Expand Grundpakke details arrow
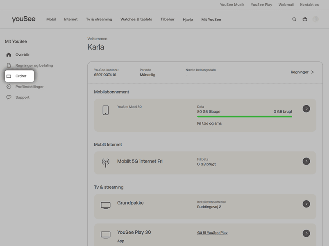The width and height of the screenshot is (329, 246). pyautogui.click(x=306, y=204)
